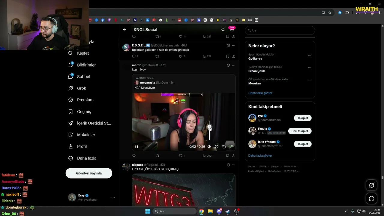Ask Grok about nispacc's post

[x=228, y=165]
